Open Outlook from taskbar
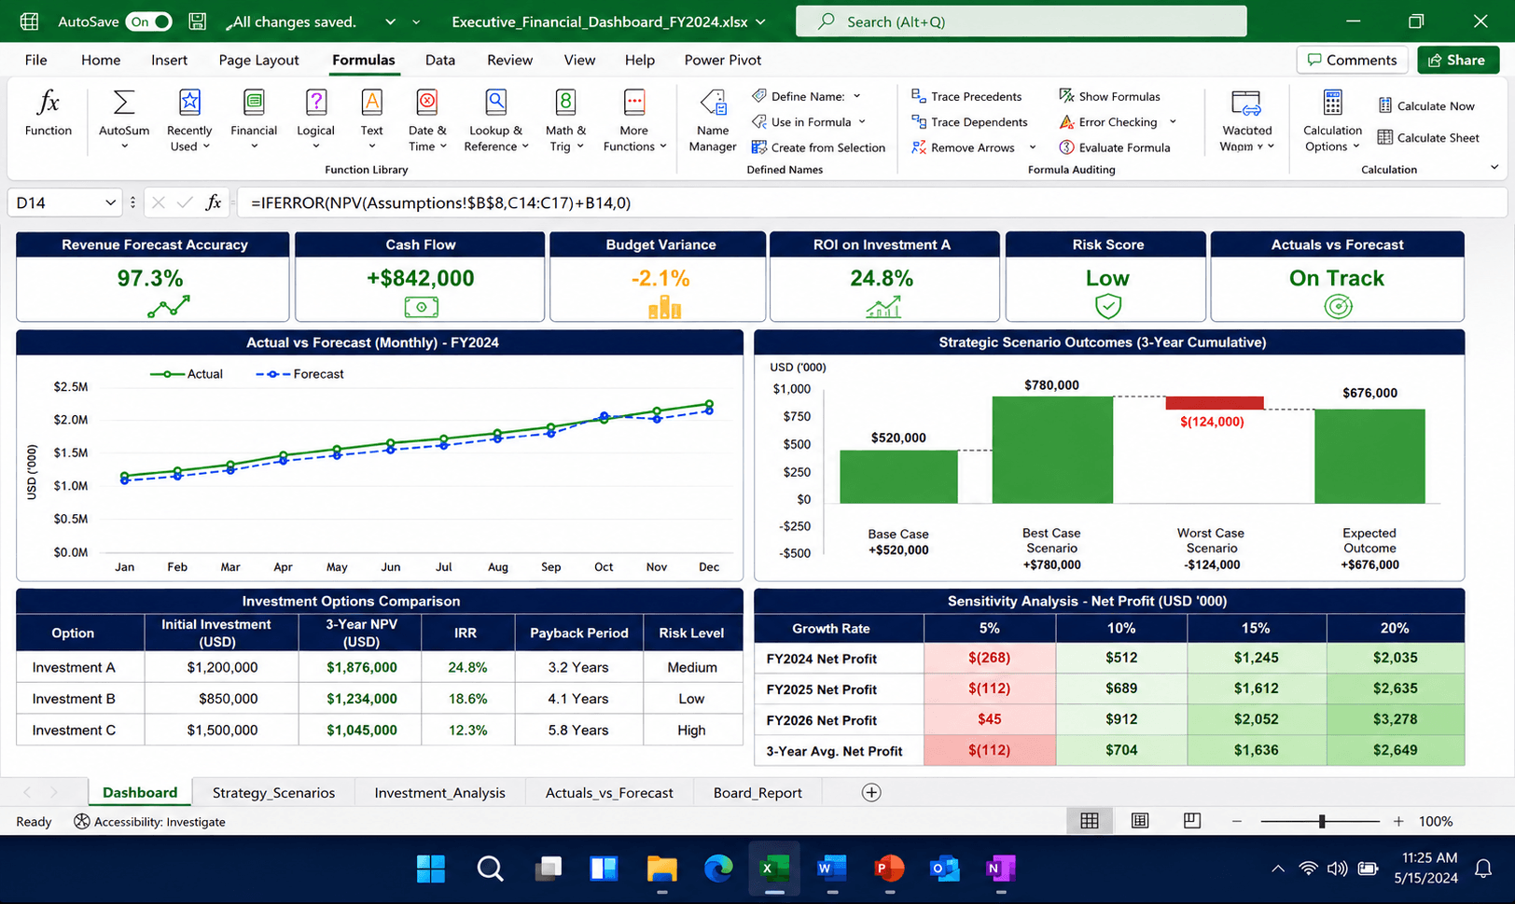The width and height of the screenshot is (1515, 904). [944, 869]
